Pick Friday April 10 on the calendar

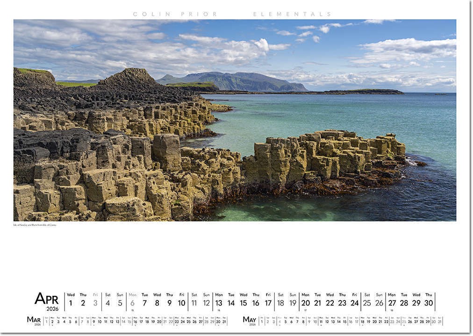(x=181, y=303)
